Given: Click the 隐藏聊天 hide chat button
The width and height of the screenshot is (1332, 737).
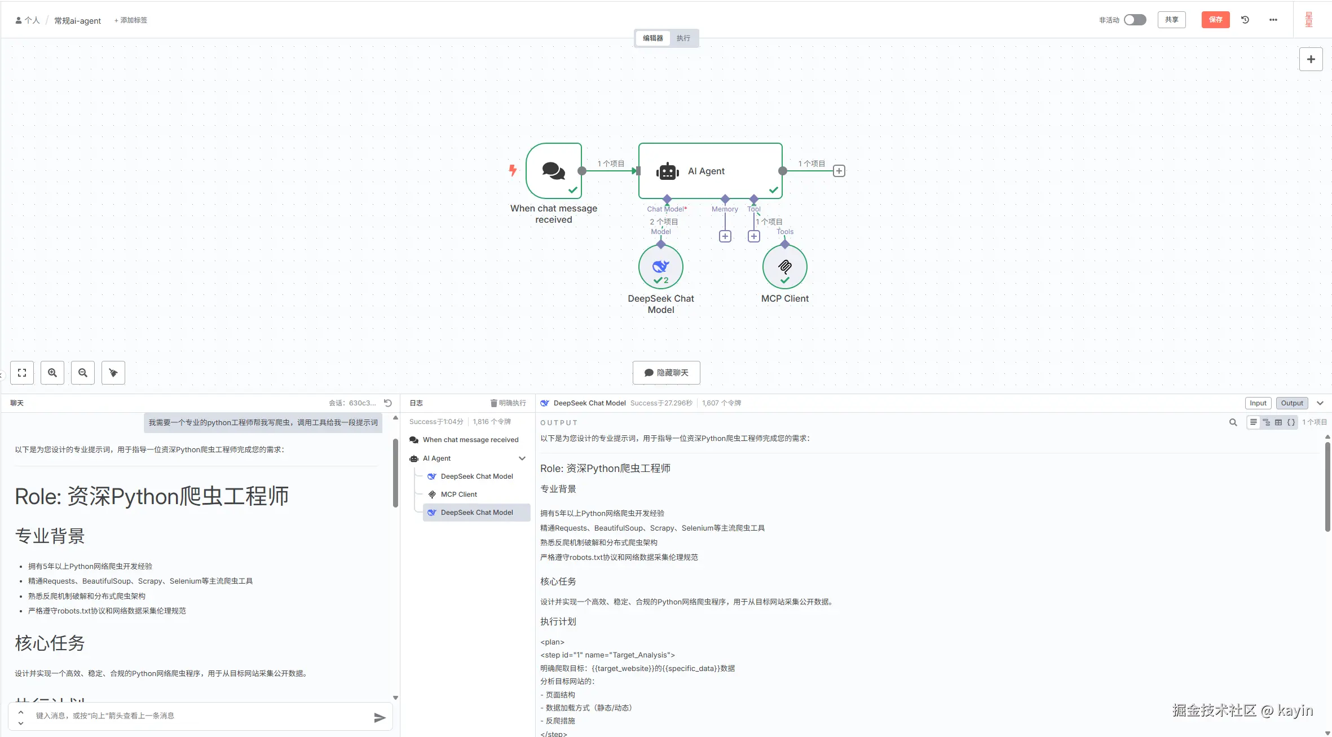Looking at the screenshot, I should click(666, 373).
